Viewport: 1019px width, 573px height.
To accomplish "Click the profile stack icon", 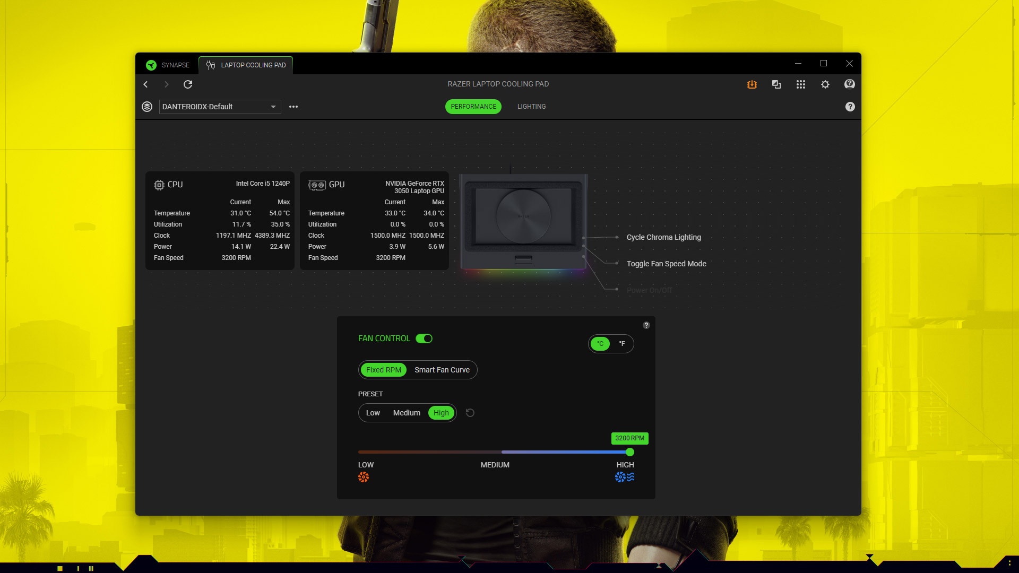I will (x=147, y=107).
